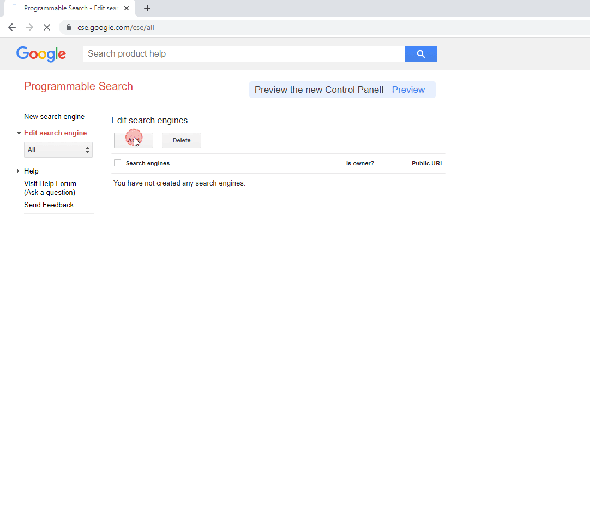Focus the Search product help field
This screenshot has height=531, width=590.
tap(244, 54)
